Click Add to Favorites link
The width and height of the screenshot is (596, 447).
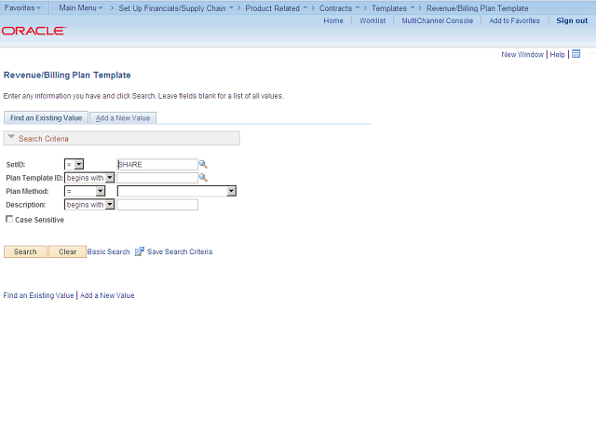click(514, 20)
